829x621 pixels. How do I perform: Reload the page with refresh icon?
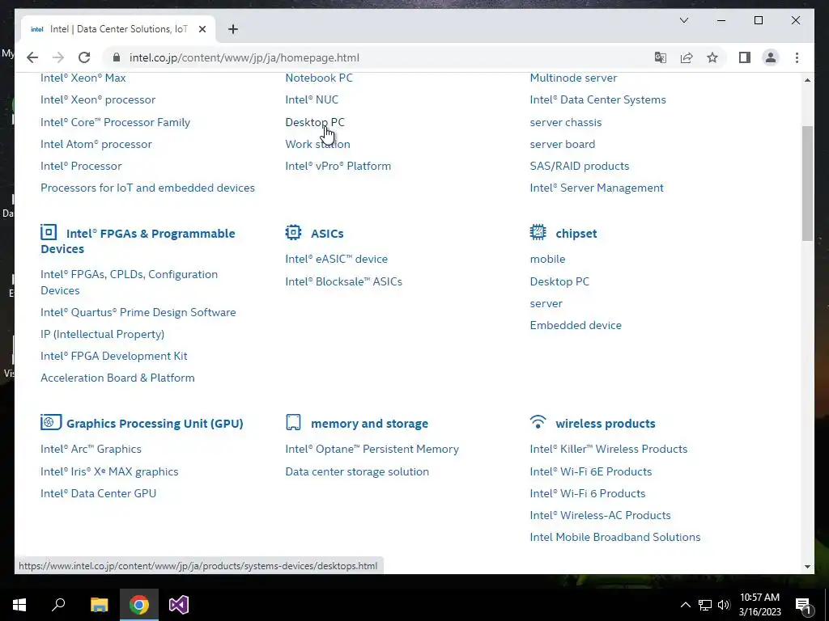click(x=84, y=57)
